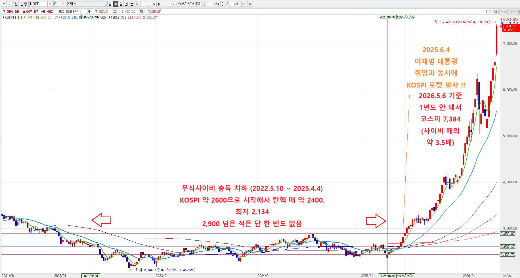Click the 995,692(천주) volume value
This screenshot has height=278, width=520.
point(70,12)
